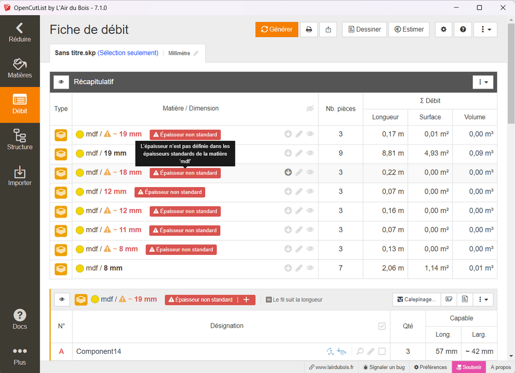The height and width of the screenshot is (373, 515).
Task: Click the help question mark icon
Action: [463, 30]
